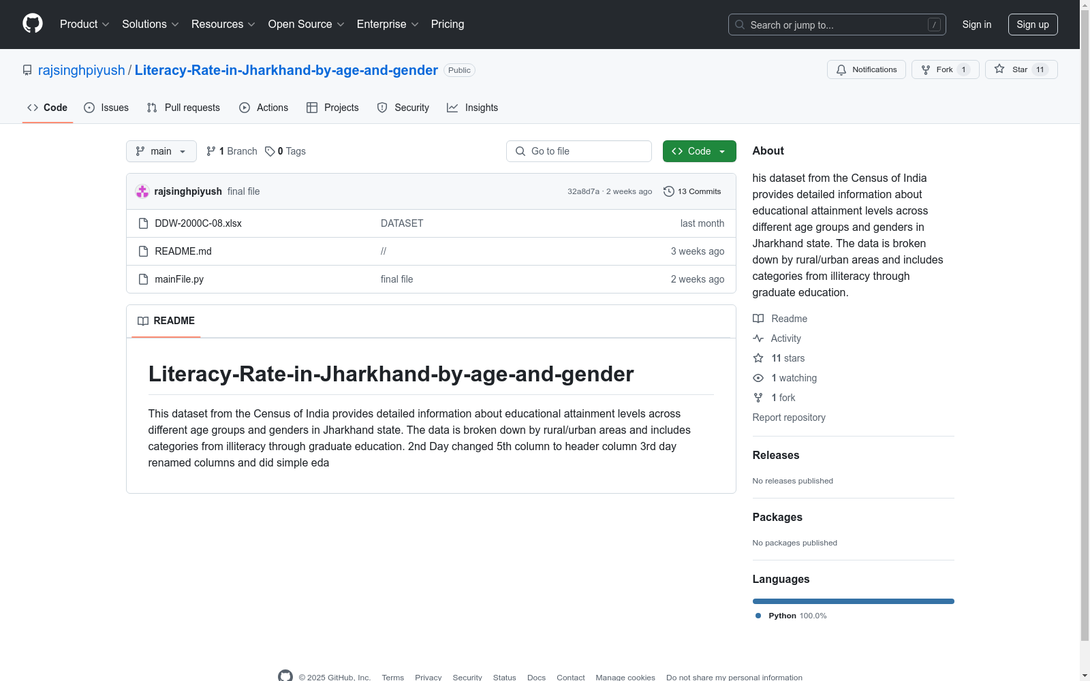Click the footer Docs link
The height and width of the screenshot is (681, 1090).
pos(537,678)
